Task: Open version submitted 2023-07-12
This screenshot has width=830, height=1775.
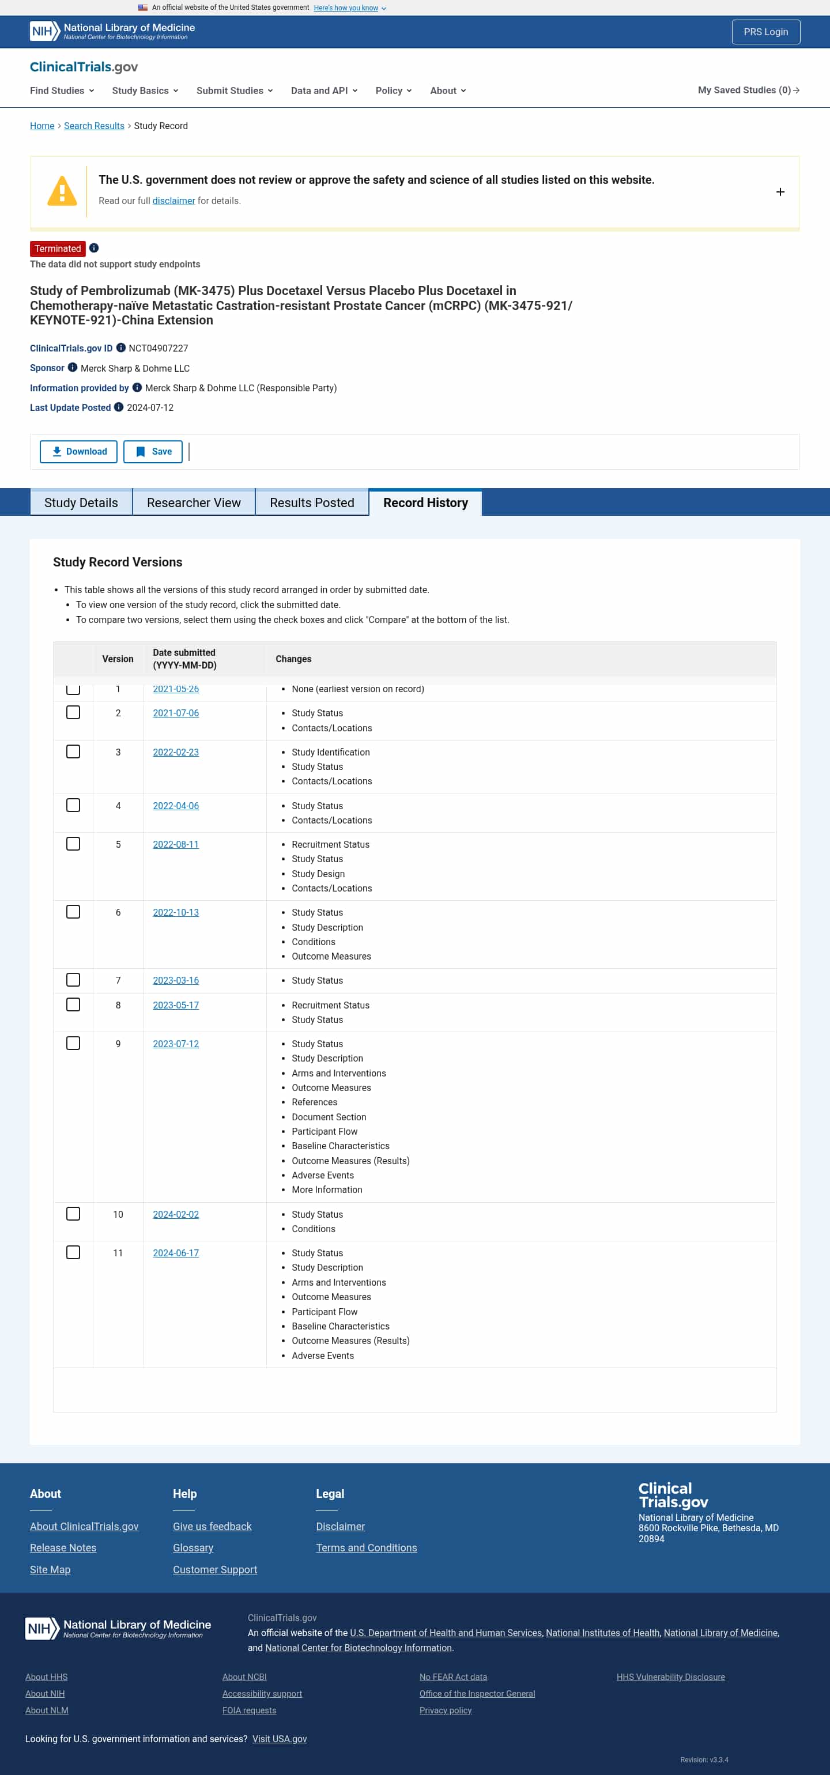Action: (176, 1044)
